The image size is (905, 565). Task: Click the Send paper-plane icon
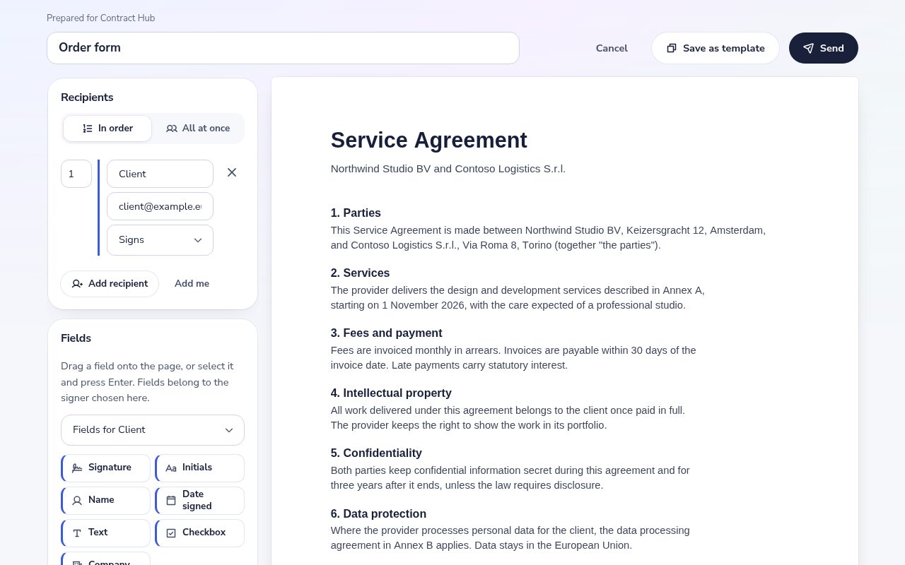click(808, 48)
